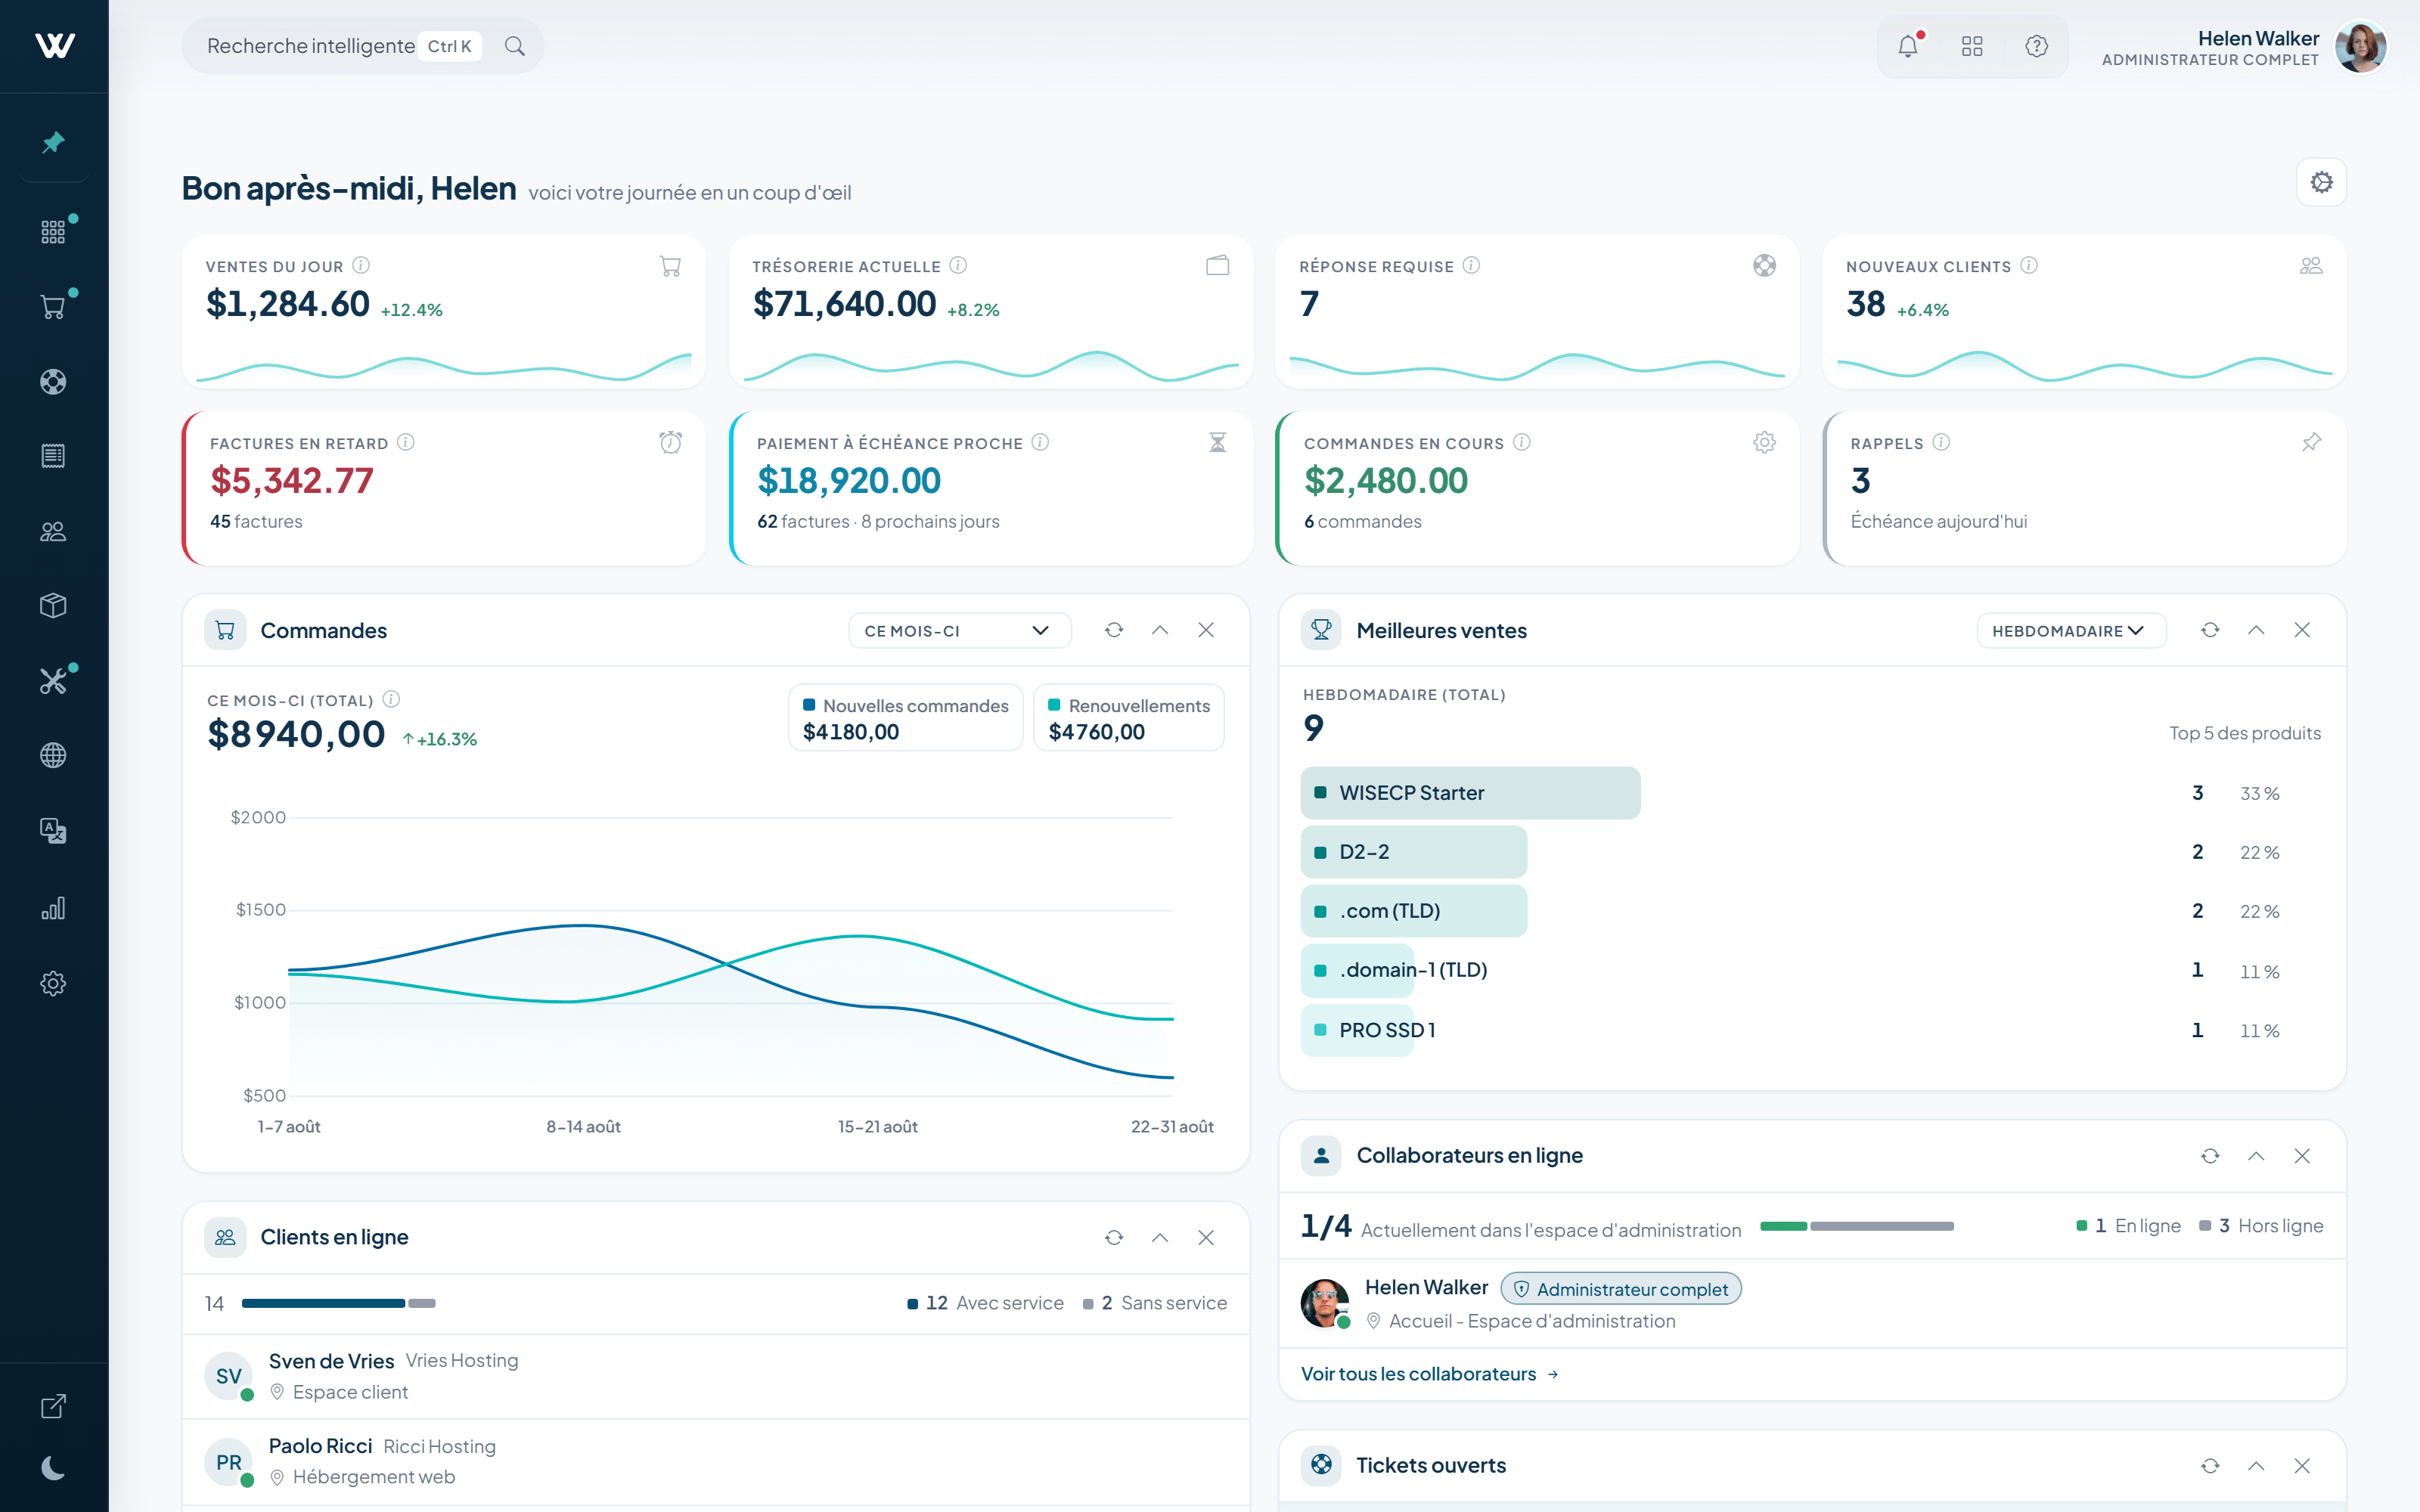Open the orders cart sidebar icon
This screenshot has height=1512, width=2420.
click(x=54, y=307)
